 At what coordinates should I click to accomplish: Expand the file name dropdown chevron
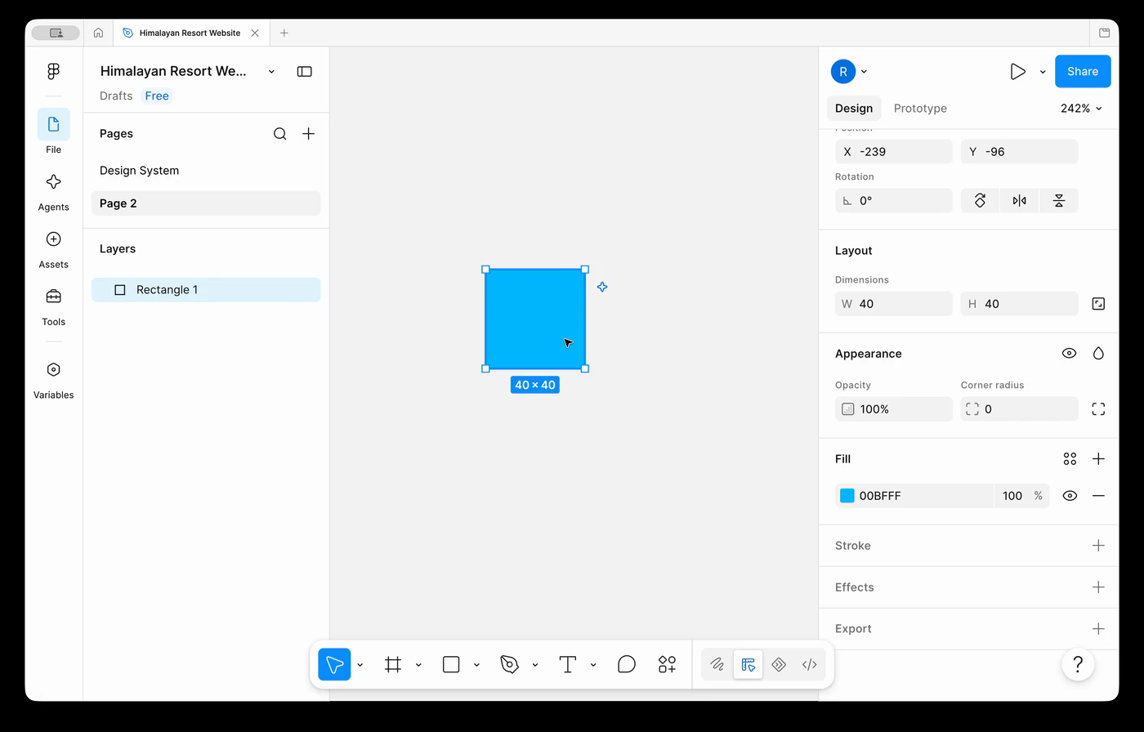click(271, 72)
